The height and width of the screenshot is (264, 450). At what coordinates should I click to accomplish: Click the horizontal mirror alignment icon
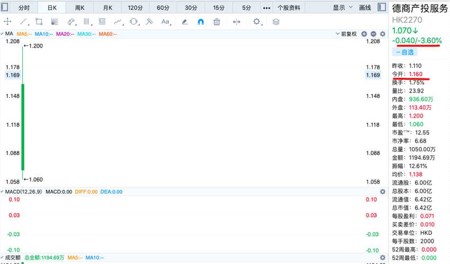click(237, 22)
